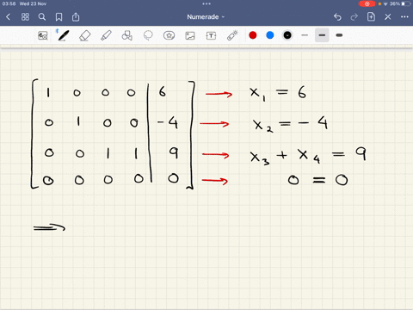Select the zoom window tool

(43, 35)
